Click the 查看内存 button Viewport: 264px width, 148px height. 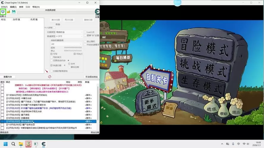(8, 77)
